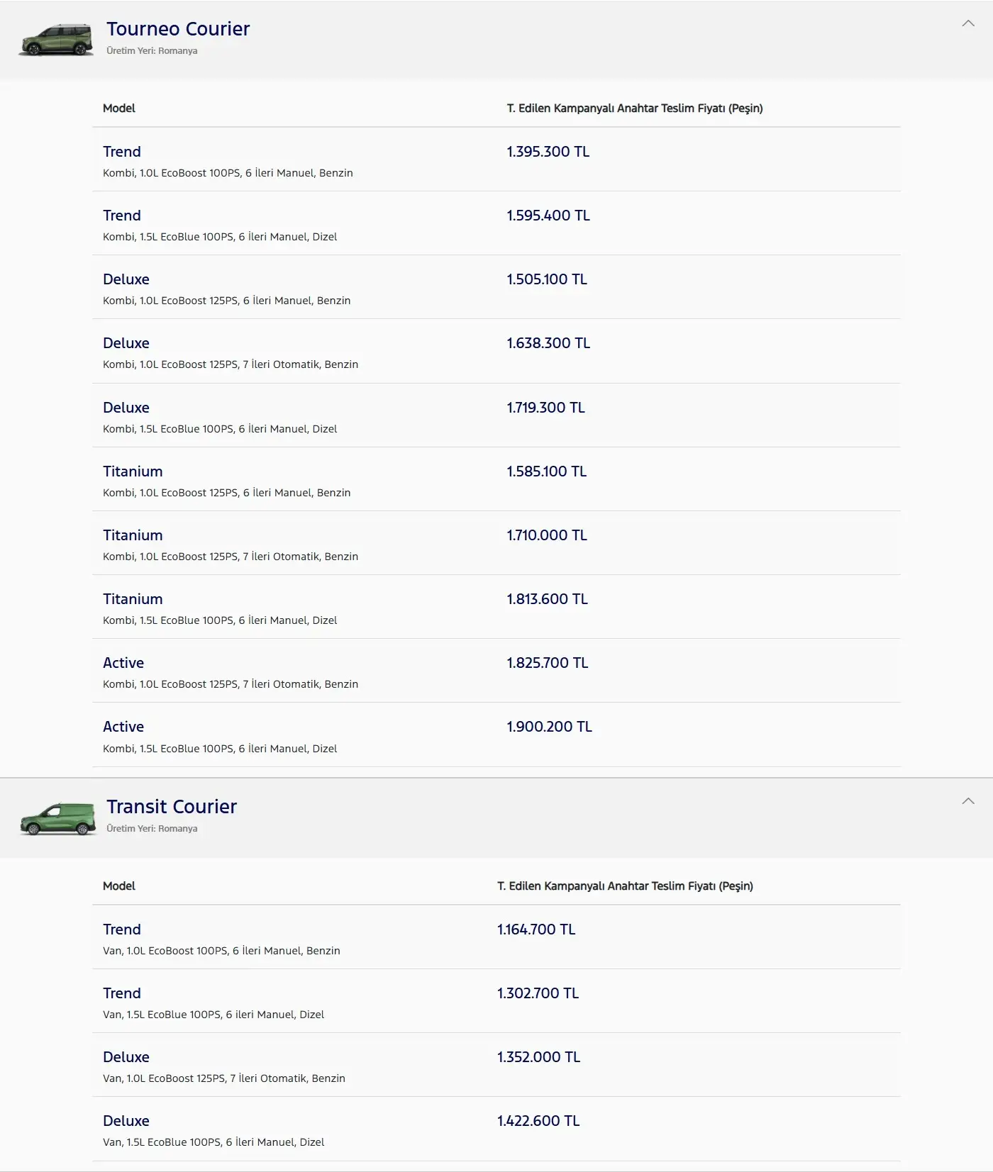Open the Transit Courier heading

tap(172, 807)
